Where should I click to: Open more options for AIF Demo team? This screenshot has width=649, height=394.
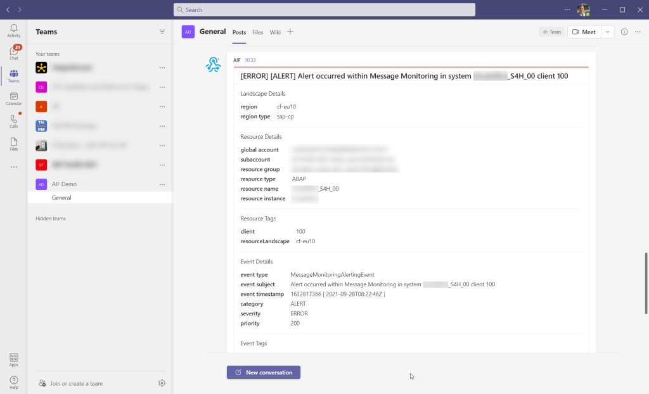(x=162, y=184)
